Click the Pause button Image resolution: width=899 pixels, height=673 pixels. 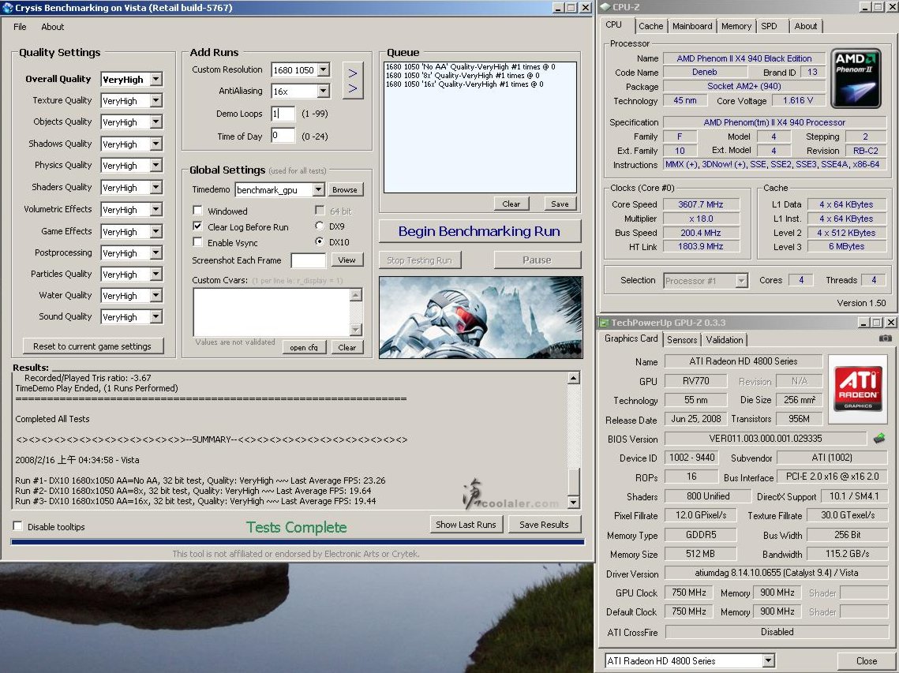(x=537, y=260)
